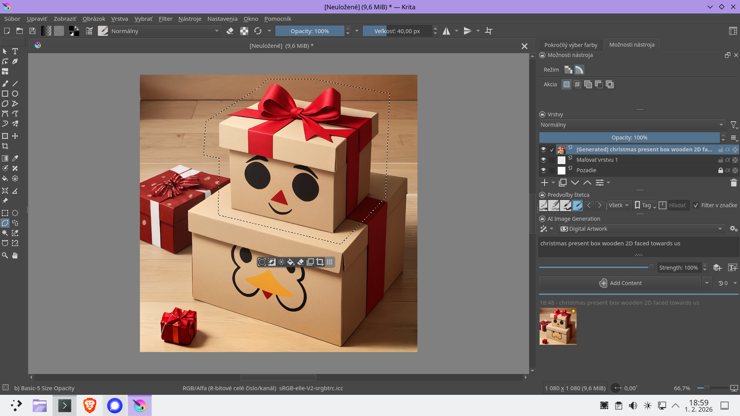Select the Zoom tool
The height and width of the screenshot is (416, 740).
[5, 255]
